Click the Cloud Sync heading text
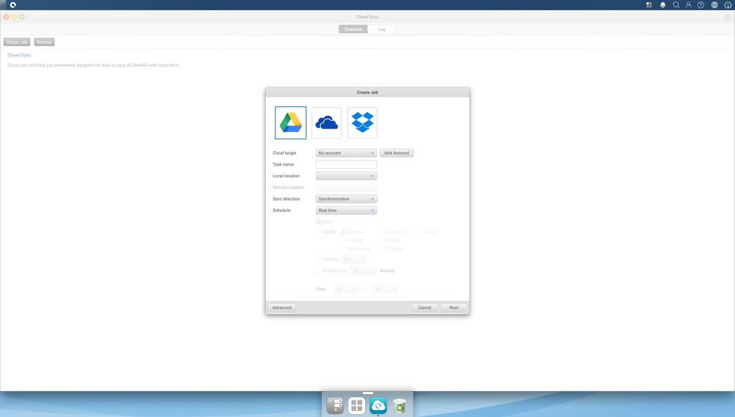Screen dimensions: 735x417 19,55
